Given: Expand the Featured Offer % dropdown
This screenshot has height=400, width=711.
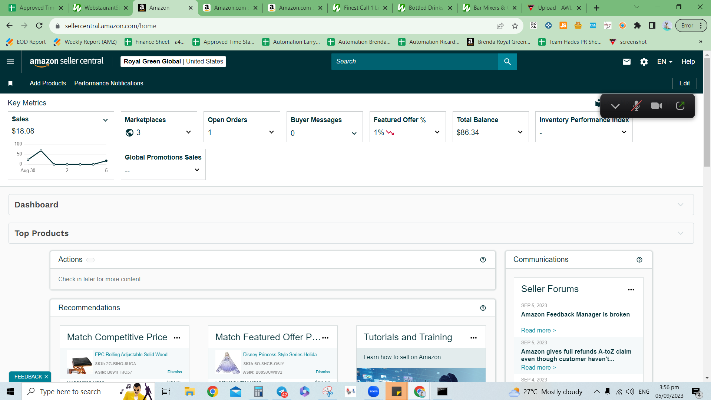Looking at the screenshot, I should (x=437, y=132).
